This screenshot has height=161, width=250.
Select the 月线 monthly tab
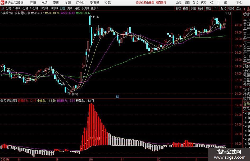click(x=77, y=8)
